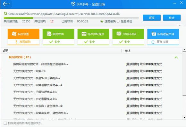
Task: Click the folder search icon on 所有磁盘文件
Action: [154, 34]
